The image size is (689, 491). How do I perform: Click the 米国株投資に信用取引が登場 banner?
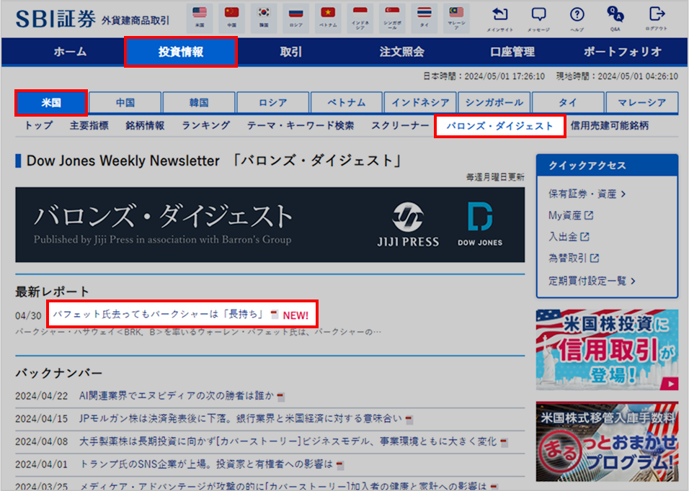(607, 350)
